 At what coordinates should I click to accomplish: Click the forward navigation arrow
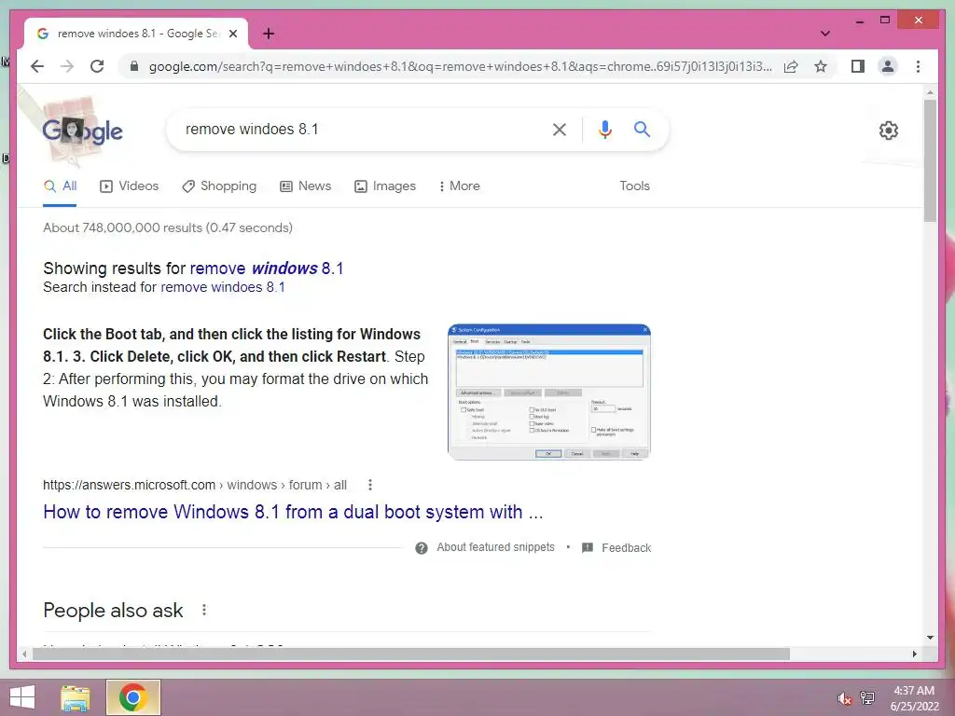[67, 66]
